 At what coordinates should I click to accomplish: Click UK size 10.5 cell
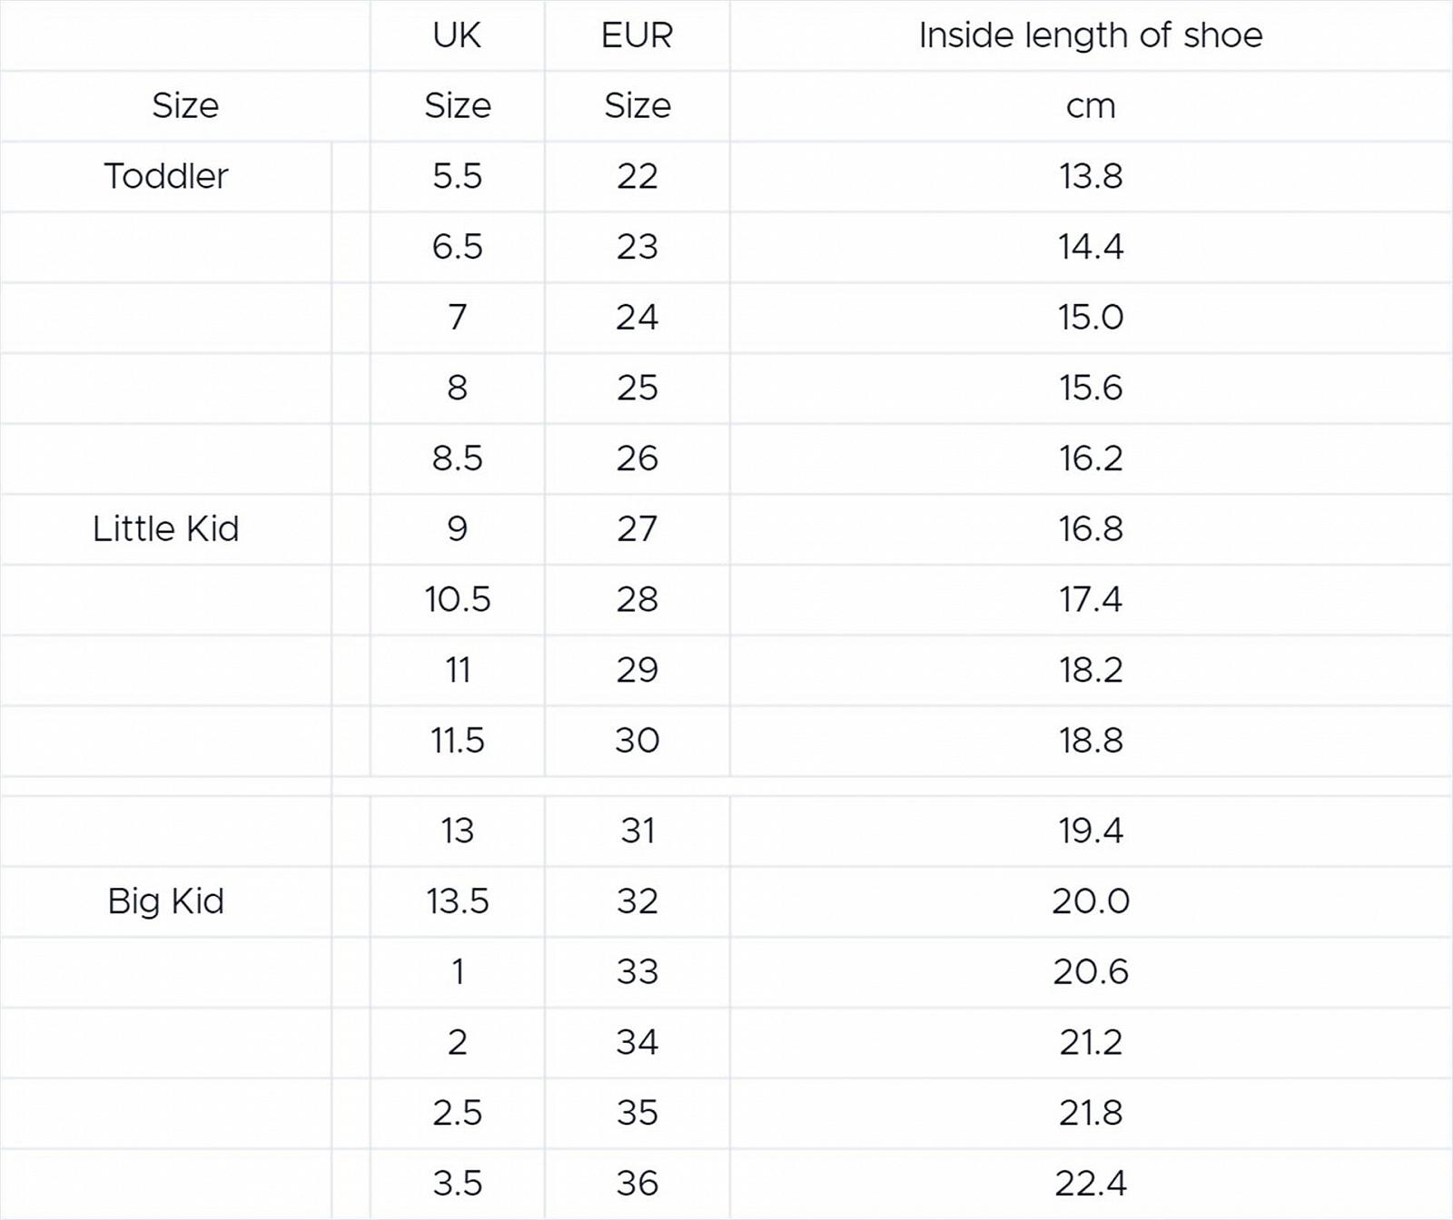[x=457, y=599]
